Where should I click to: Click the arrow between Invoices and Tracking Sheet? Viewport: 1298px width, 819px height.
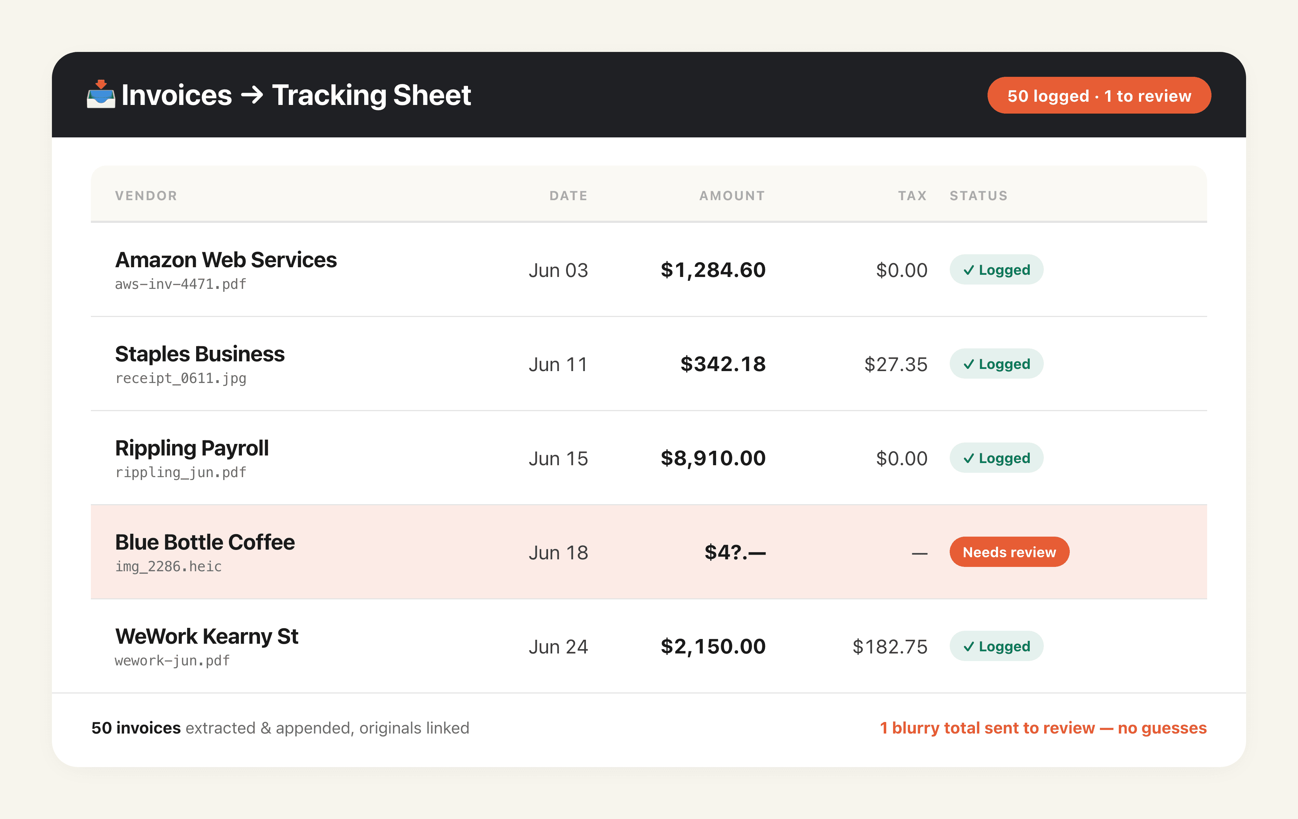252,96
